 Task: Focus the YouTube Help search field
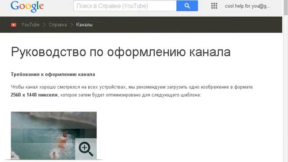coord(125,6)
